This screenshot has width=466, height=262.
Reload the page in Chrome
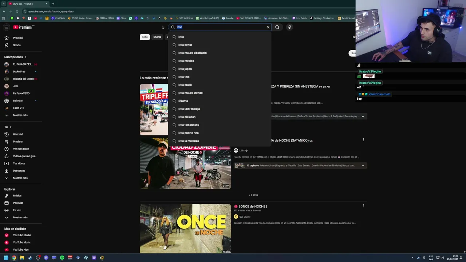17,11
